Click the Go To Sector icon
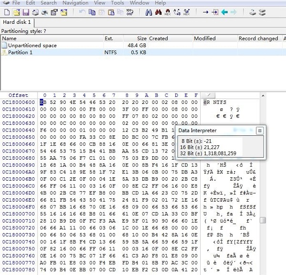The height and width of the screenshot is (275, 286). [x=215, y=12]
